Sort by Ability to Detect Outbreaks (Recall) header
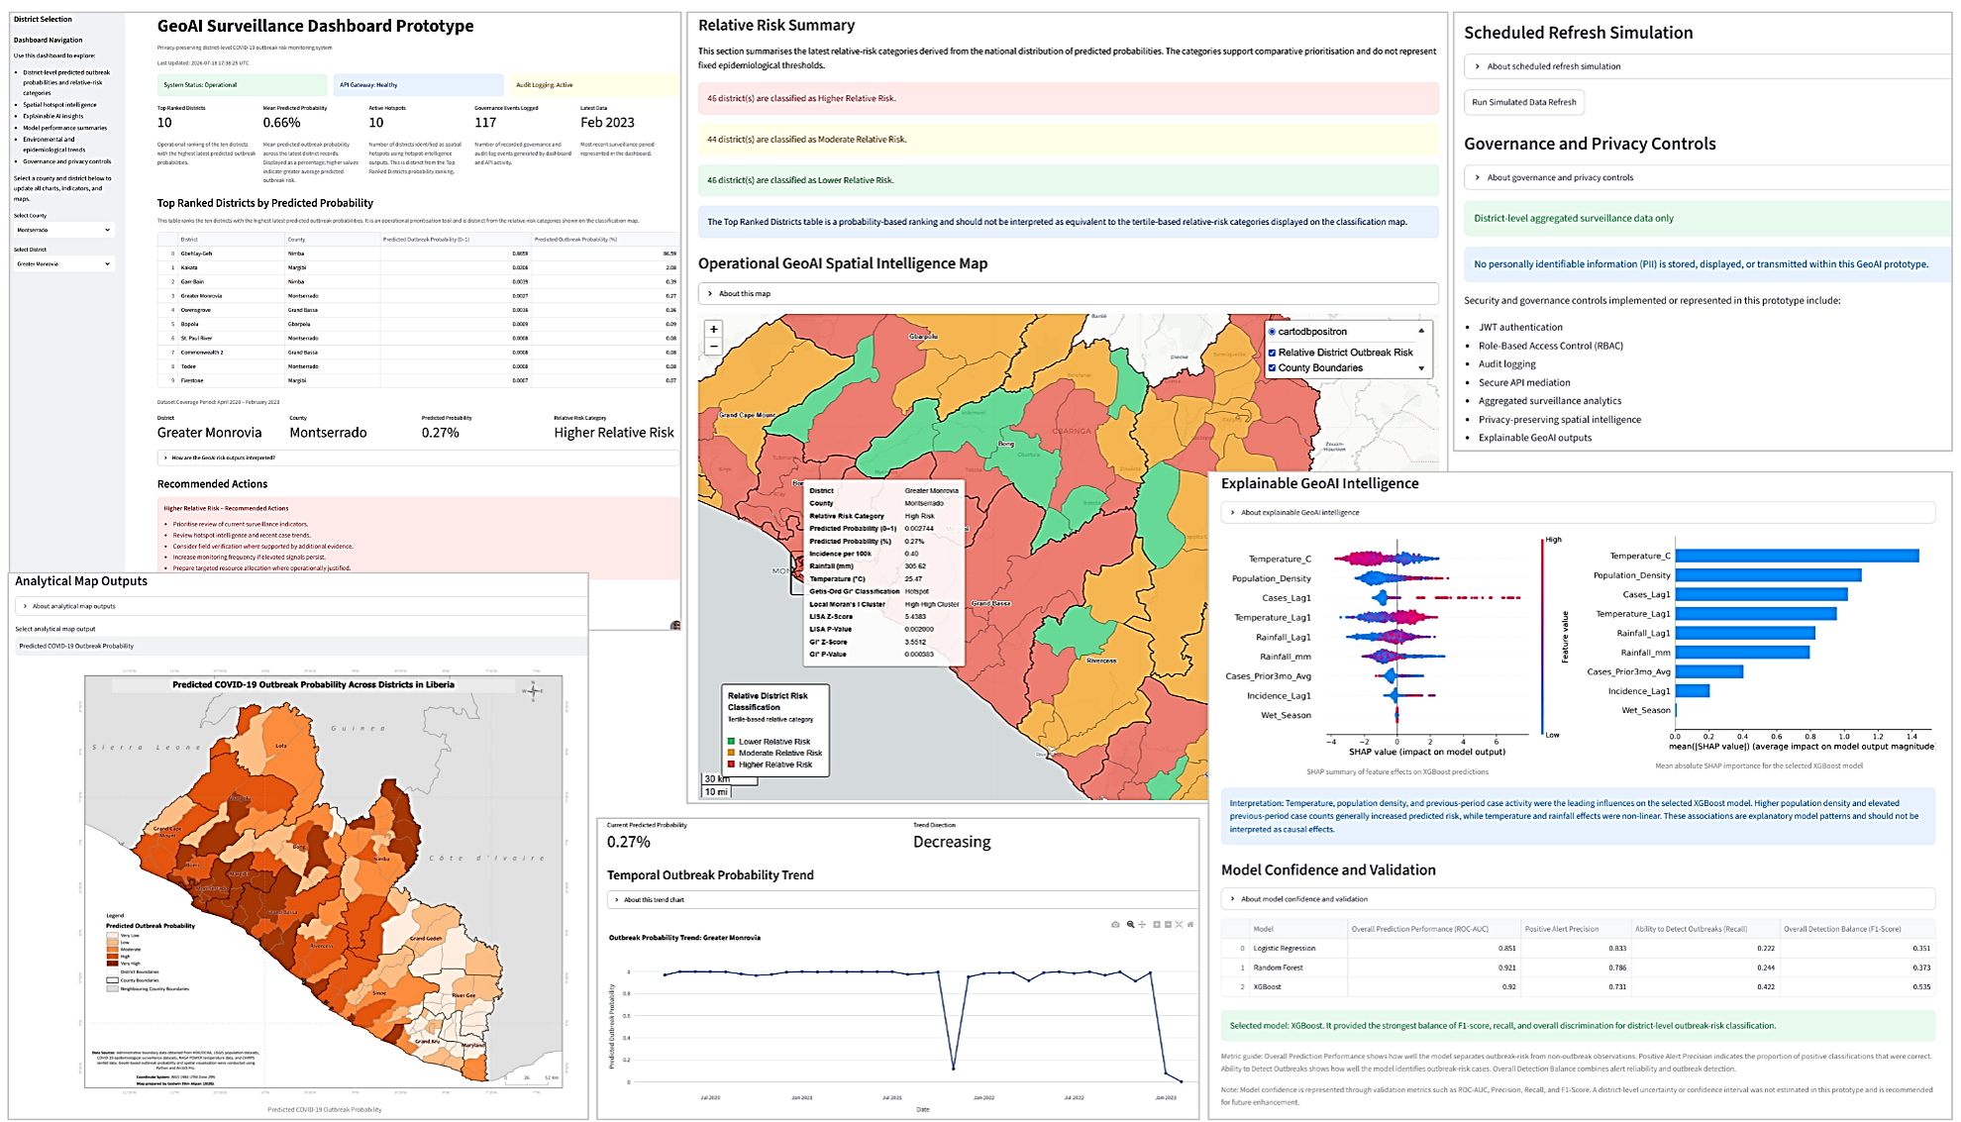 [1704, 929]
